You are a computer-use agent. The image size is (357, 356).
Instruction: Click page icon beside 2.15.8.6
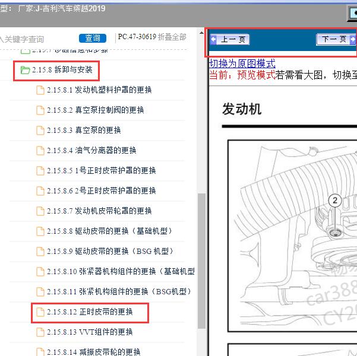[40, 191]
